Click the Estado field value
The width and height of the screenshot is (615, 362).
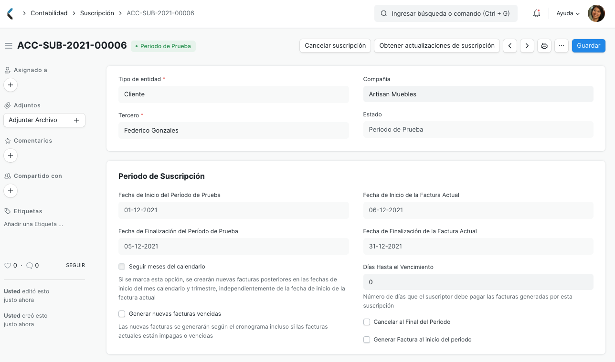[x=478, y=129]
